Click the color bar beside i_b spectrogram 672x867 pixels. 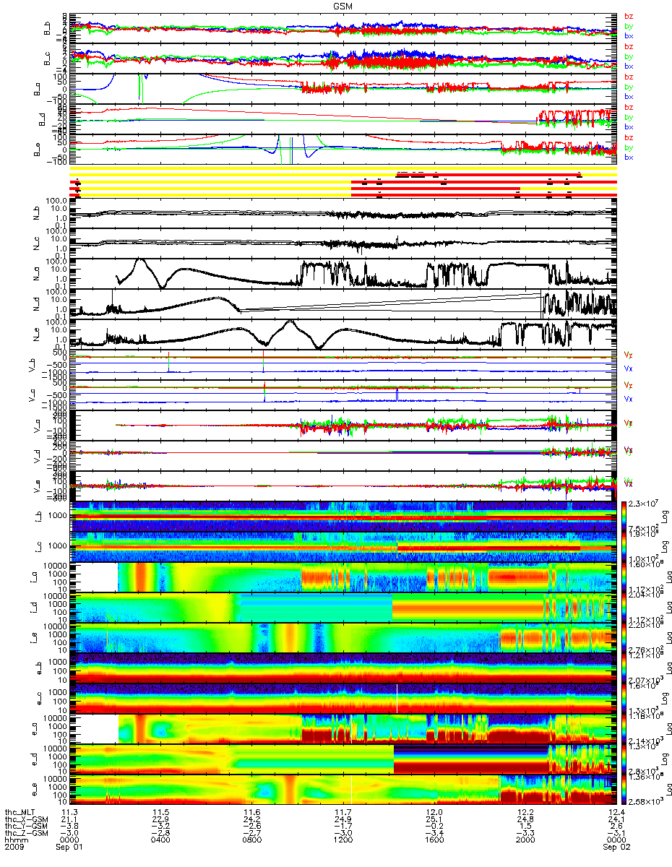[x=626, y=517]
